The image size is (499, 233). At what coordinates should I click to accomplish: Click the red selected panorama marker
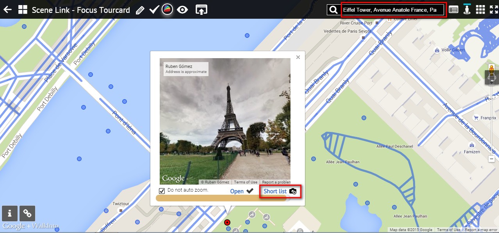point(227,222)
